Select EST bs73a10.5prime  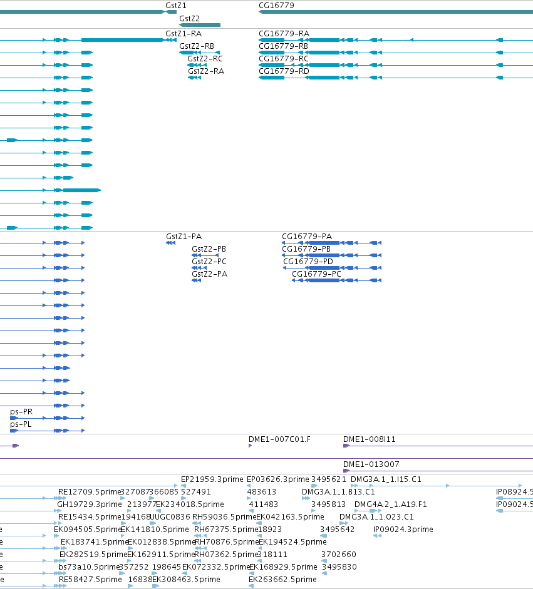(89, 567)
